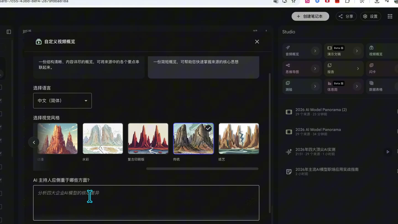This screenshot has height=224, width=398.
Task: Open the 报告 tile
Action: pyautogui.click(x=344, y=69)
